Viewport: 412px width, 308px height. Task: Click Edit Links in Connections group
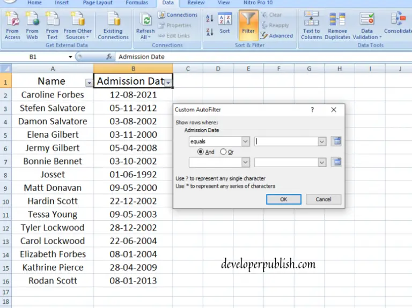coord(174,35)
